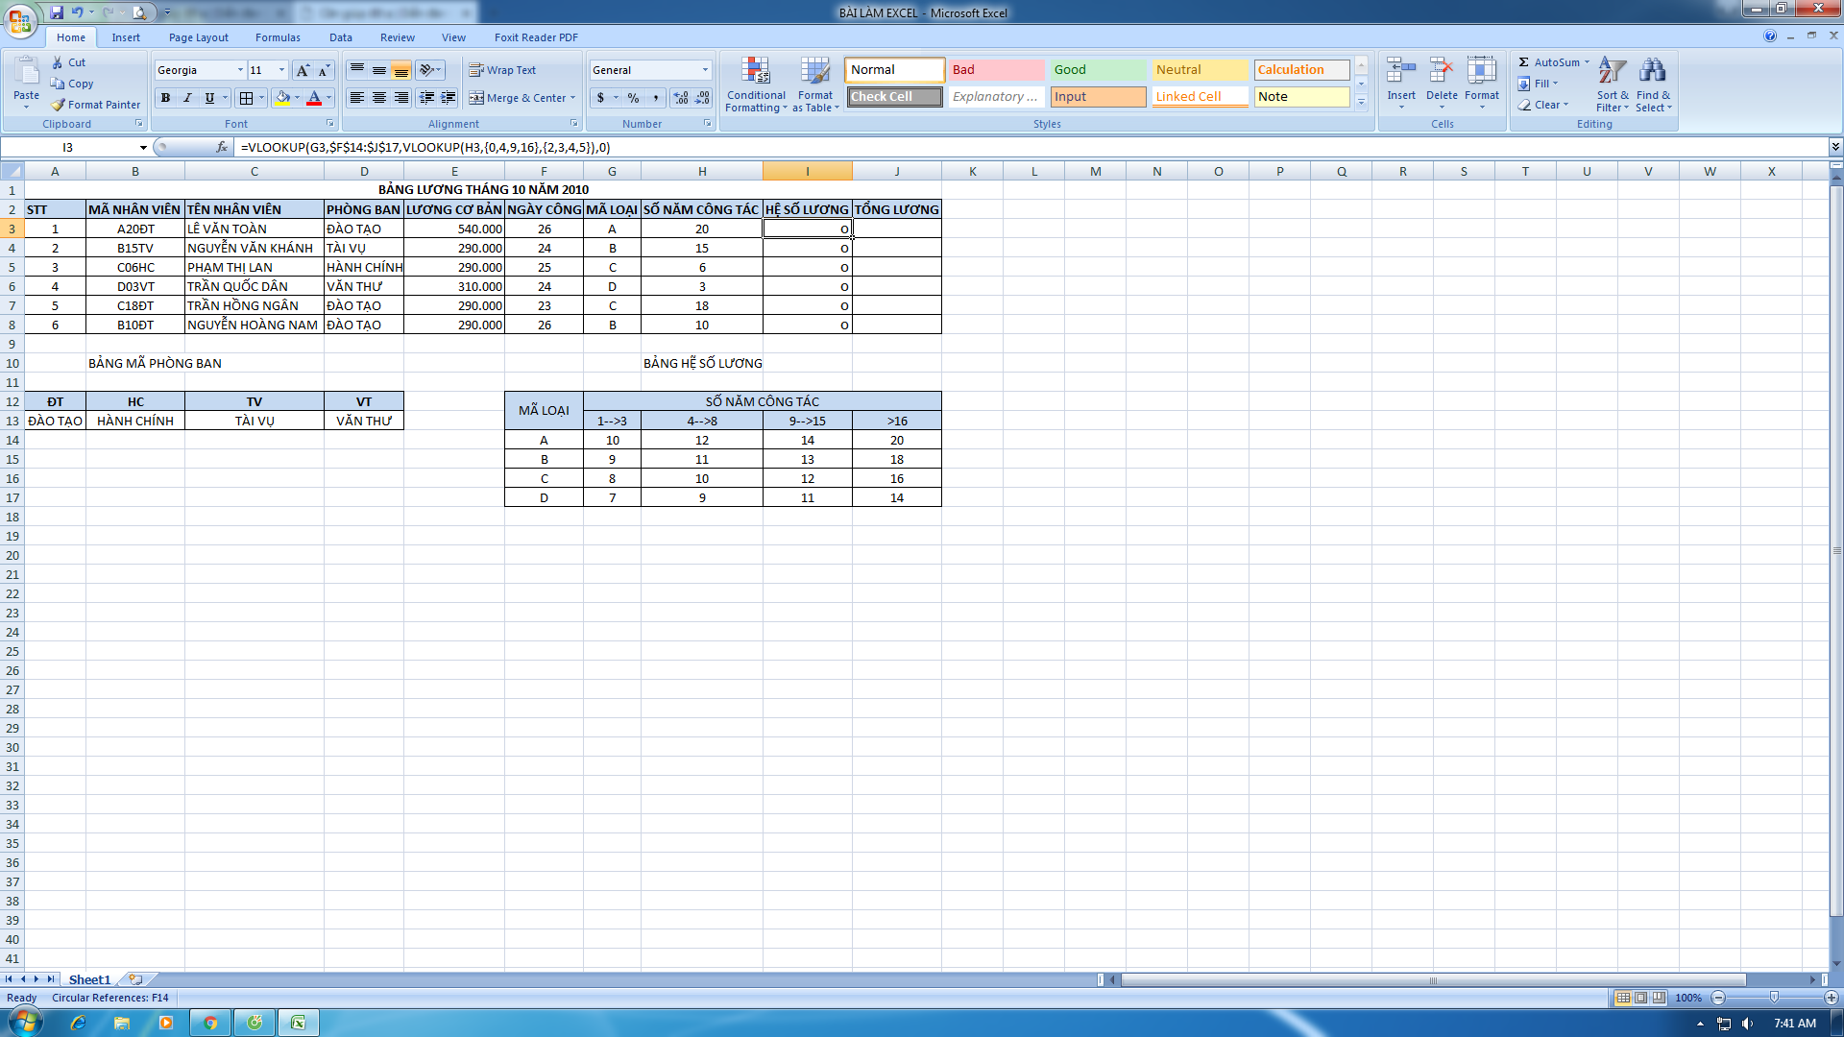The image size is (1844, 1037).
Task: Switch to the Formulas ribbon tab
Action: (278, 37)
